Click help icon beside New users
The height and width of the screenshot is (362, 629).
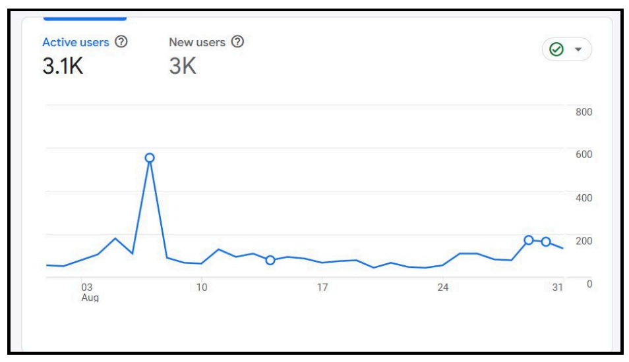coord(238,42)
